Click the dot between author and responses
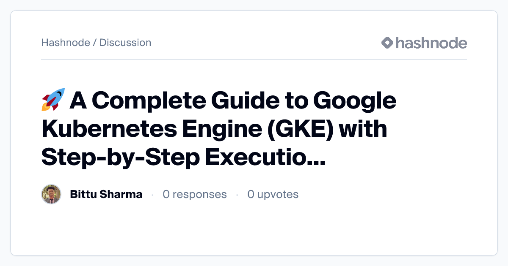The image size is (508, 266). pos(152,195)
